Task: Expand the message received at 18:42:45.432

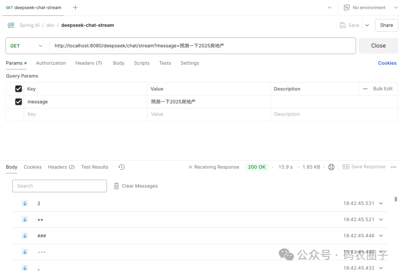Action: [381, 268]
